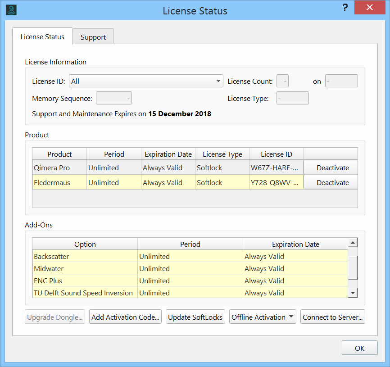Open Connect to Server dialog
Image resolution: width=390 pixels, height=367 pixels.
point(332,317)
